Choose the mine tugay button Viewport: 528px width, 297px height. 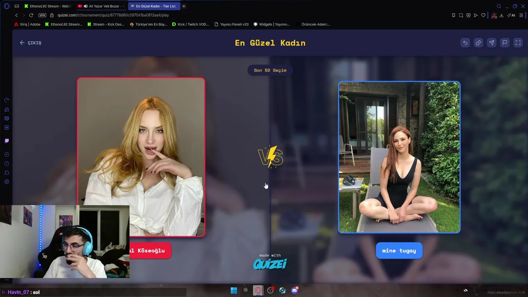(x=399, y=250)
